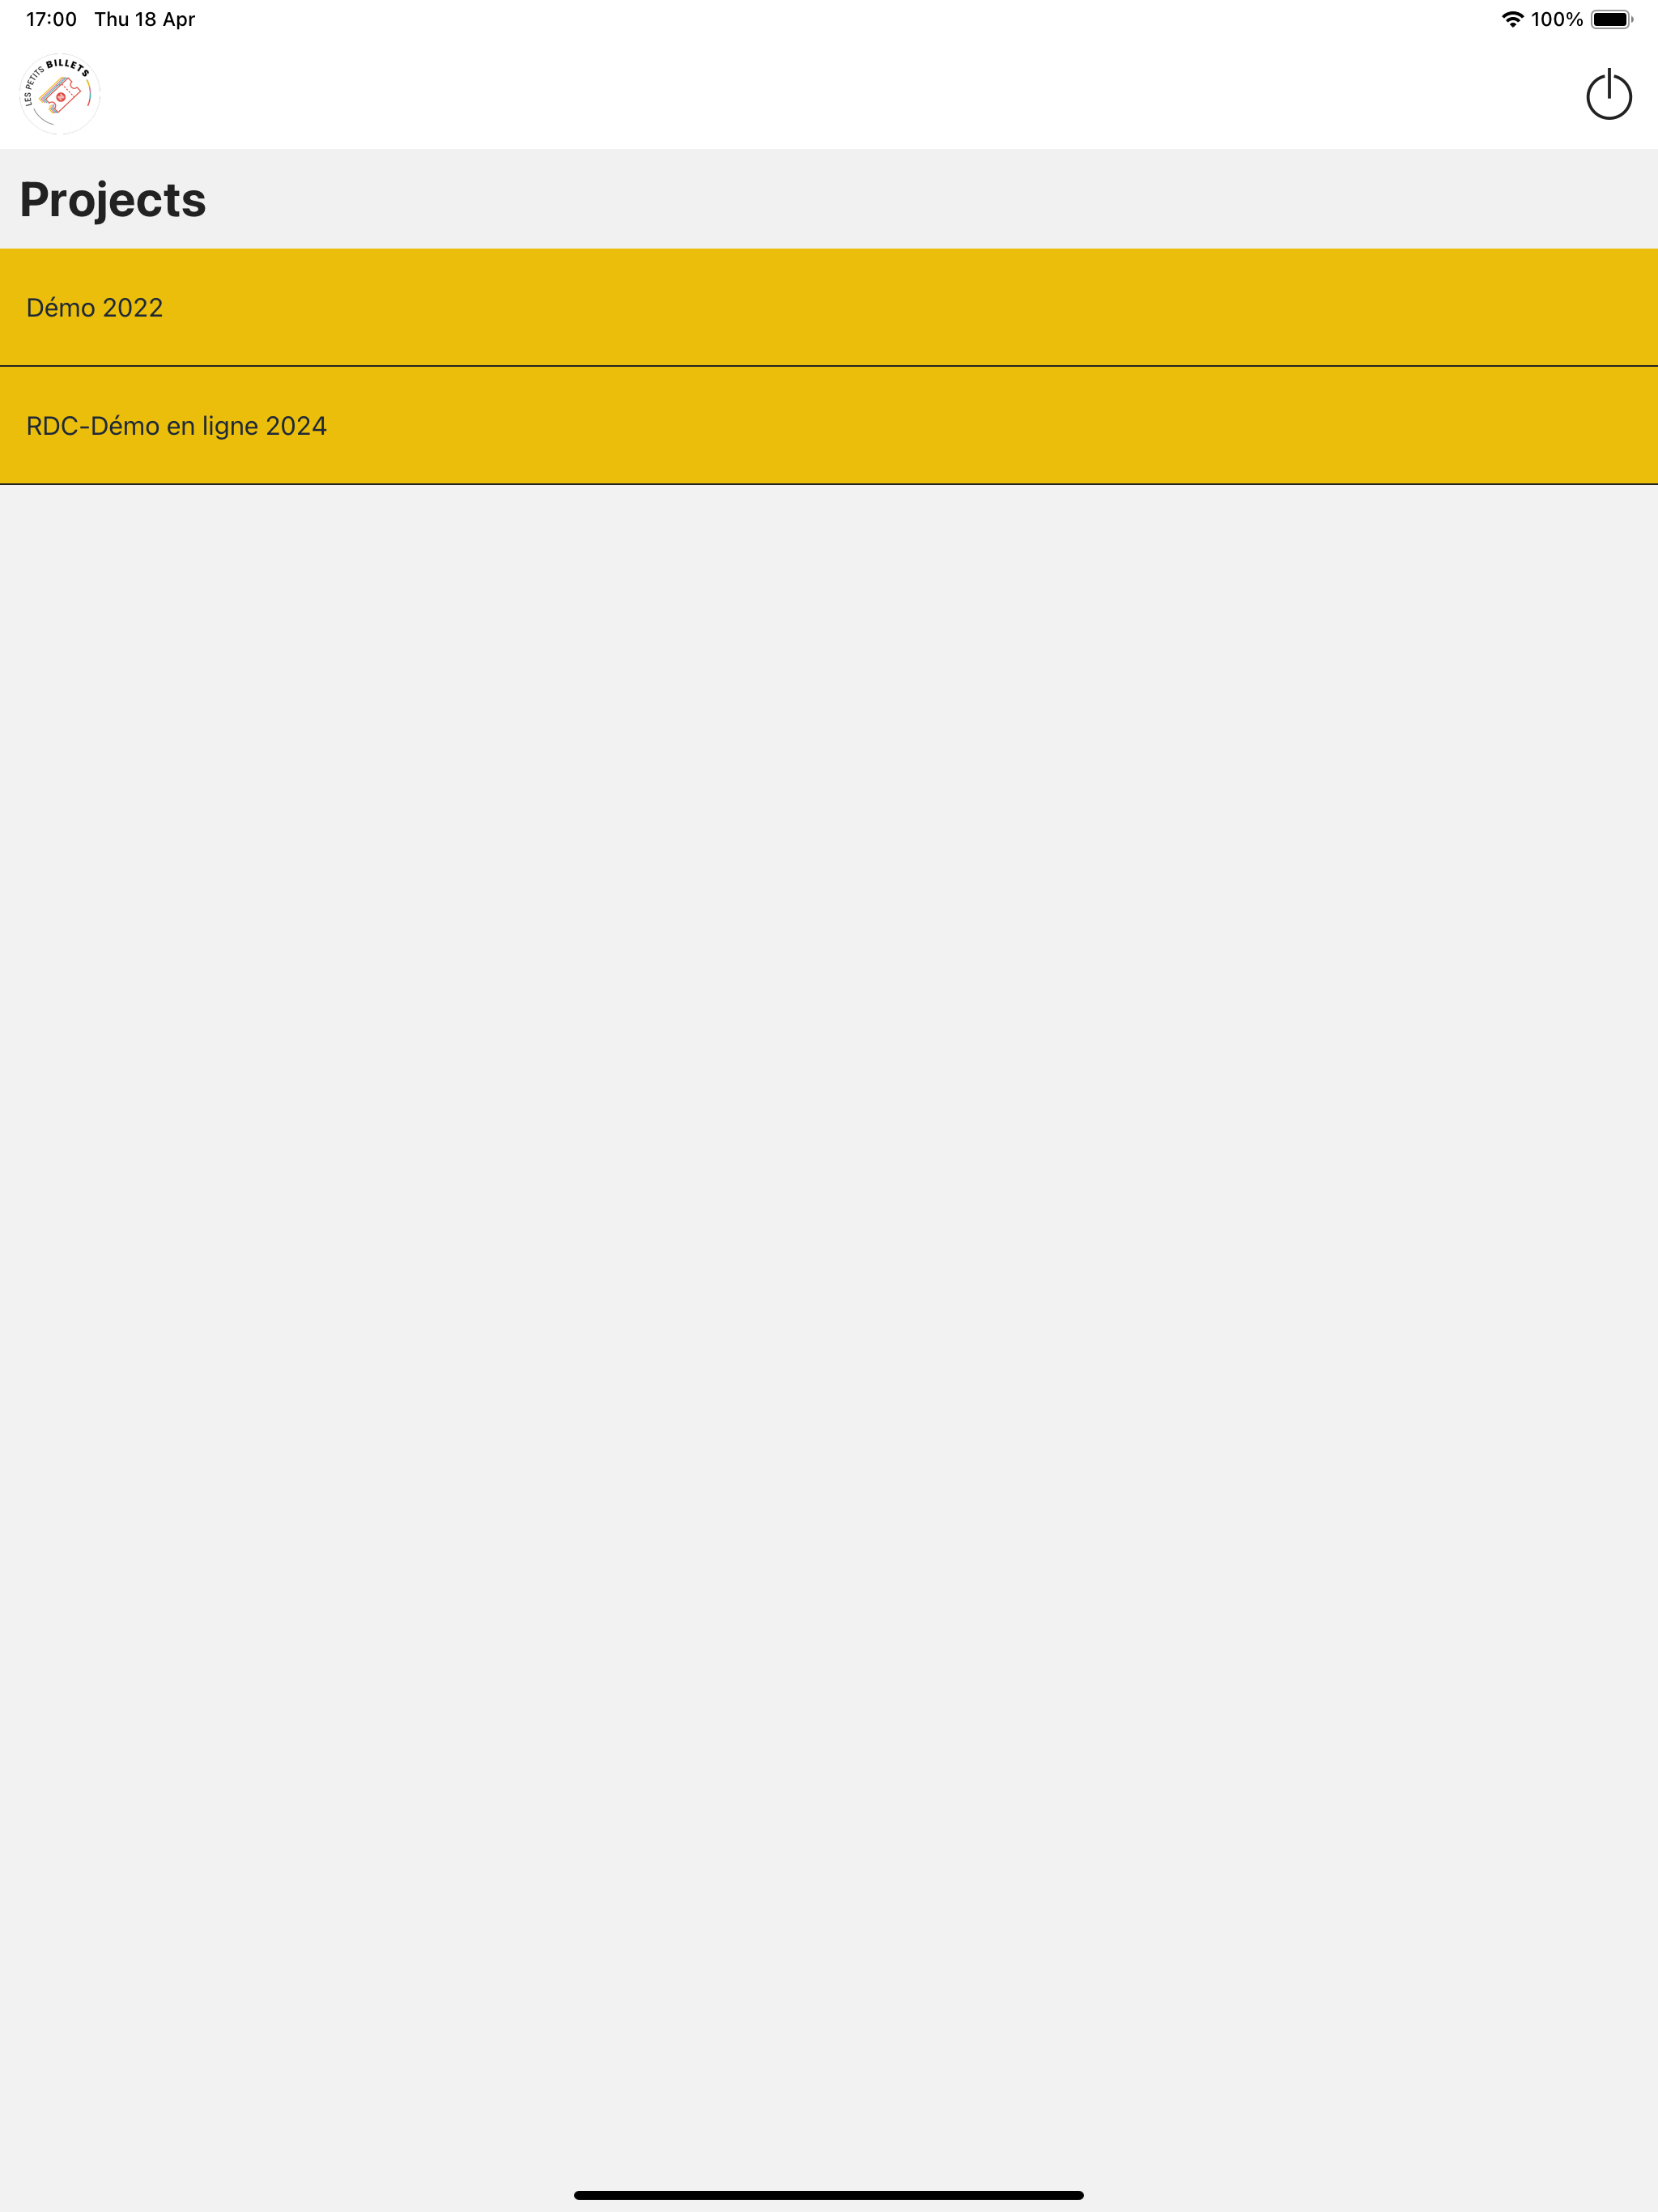Click the divider line under Démo 2022

pyautogui.click(x=829, y=366)
